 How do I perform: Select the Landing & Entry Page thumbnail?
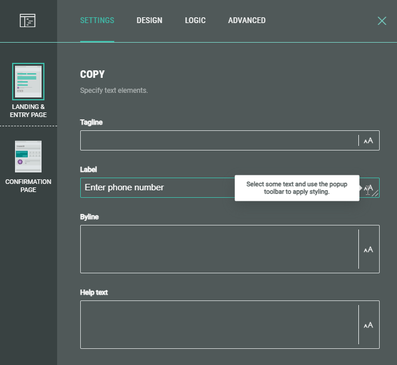[x=28, y=81]
